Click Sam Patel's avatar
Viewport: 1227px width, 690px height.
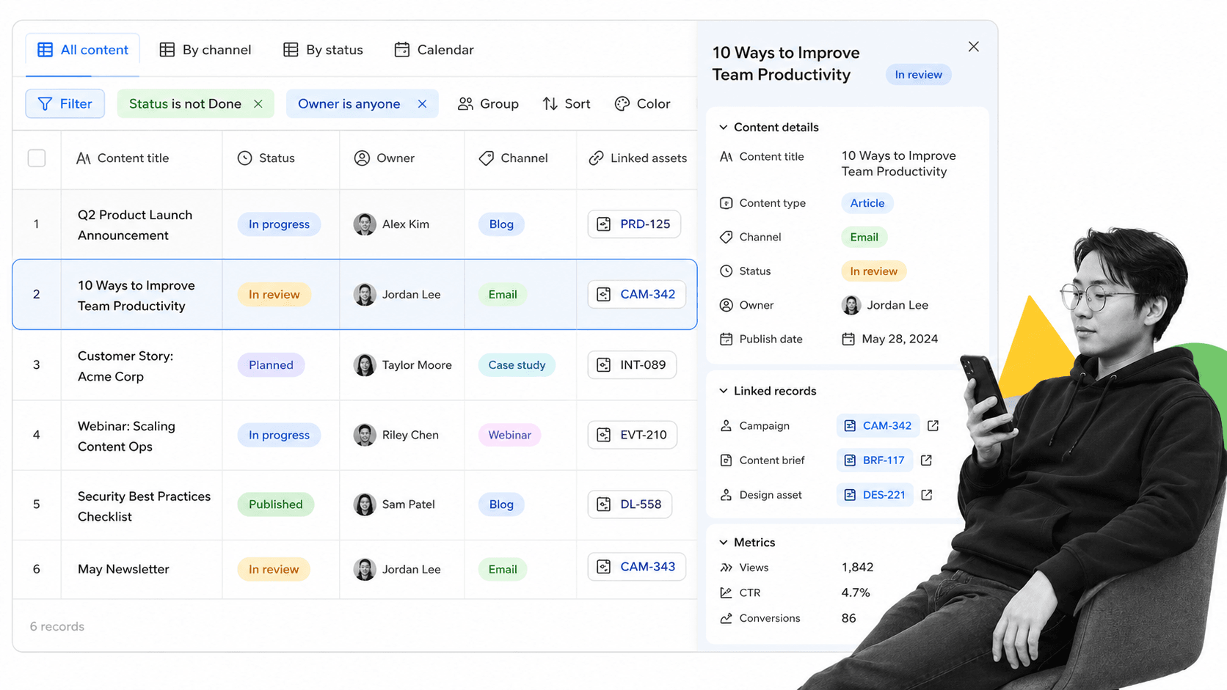click(365, 504)
